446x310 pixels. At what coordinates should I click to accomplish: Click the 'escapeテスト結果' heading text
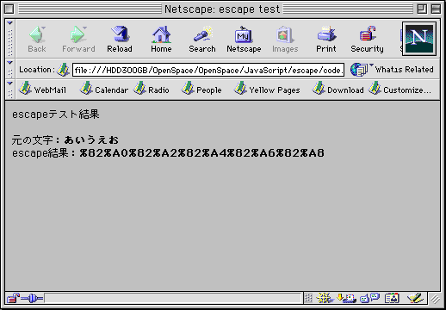tap(56, 115)
